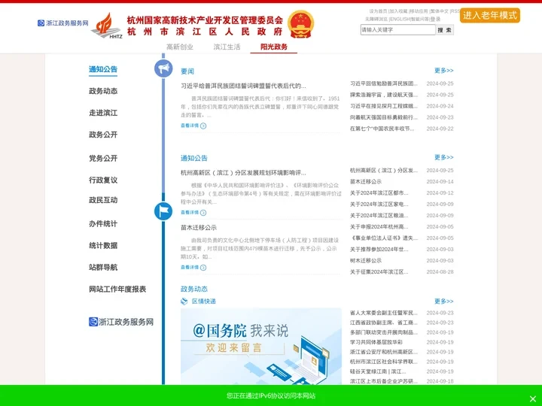Click the 进入老年模式 button

click(489, 15)
